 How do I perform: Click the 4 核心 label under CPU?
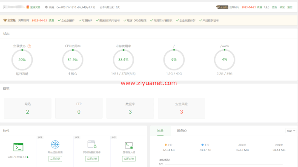73,74
